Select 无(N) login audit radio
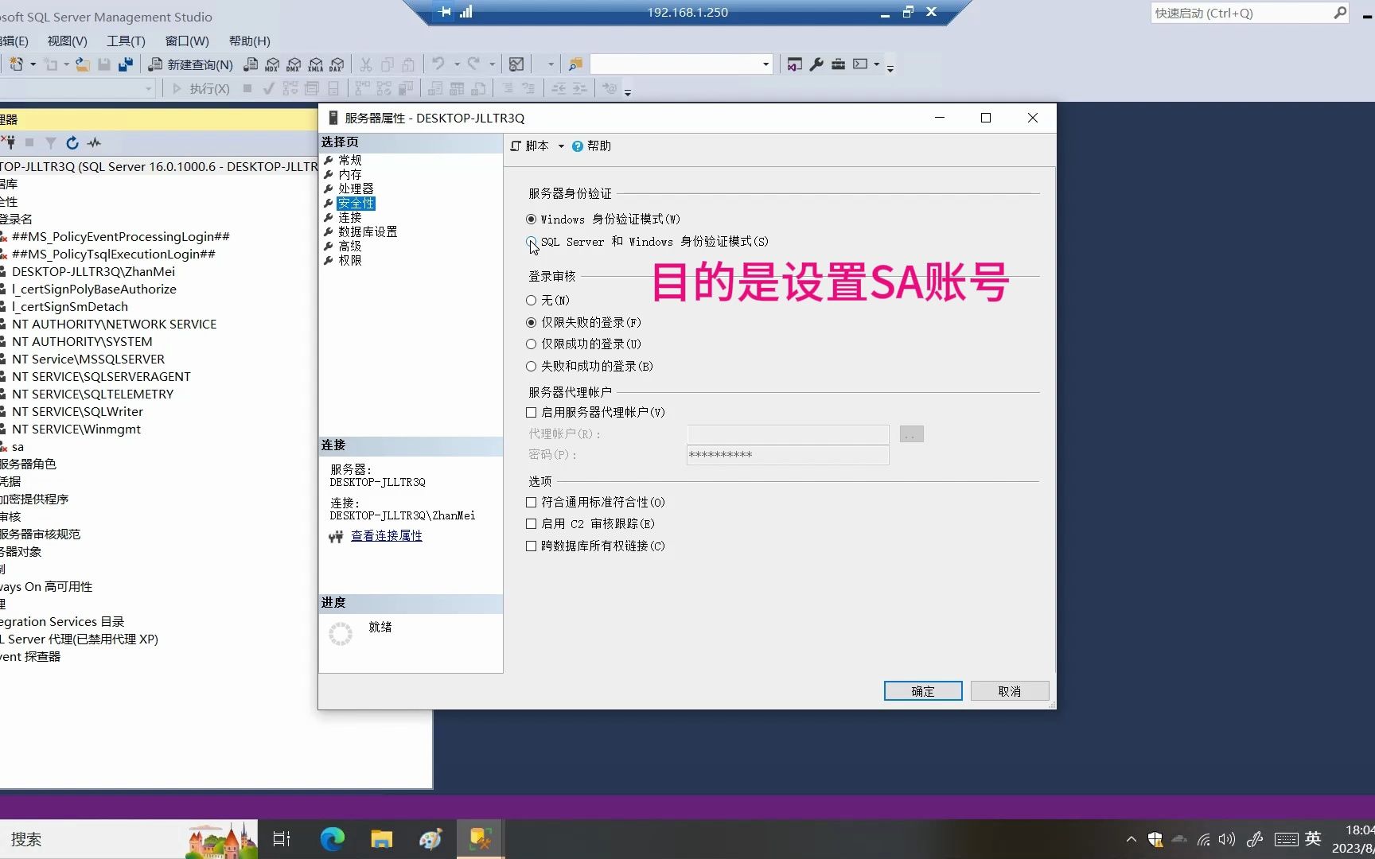1375x859 pixels. click(x=531, y=300)
